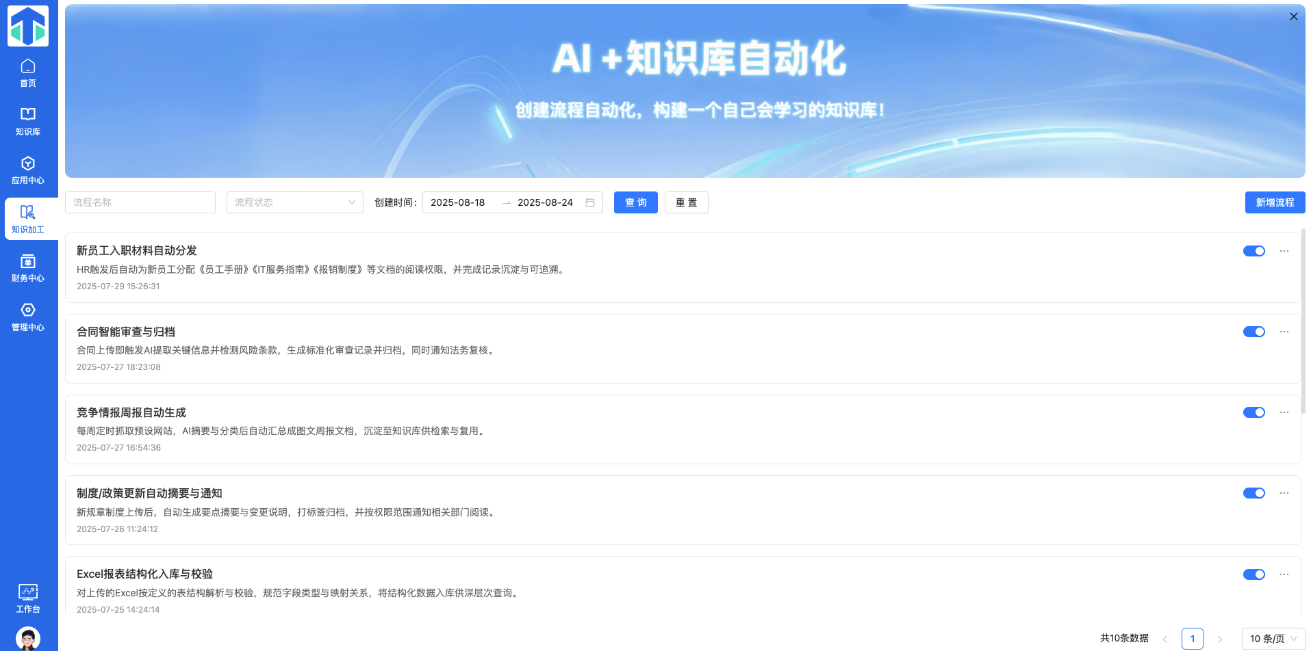The image size is (1311, 651).
Task: Click the vertical scrollbar of the flow list
Action: pyautogui.click(x=1303, y=321)
